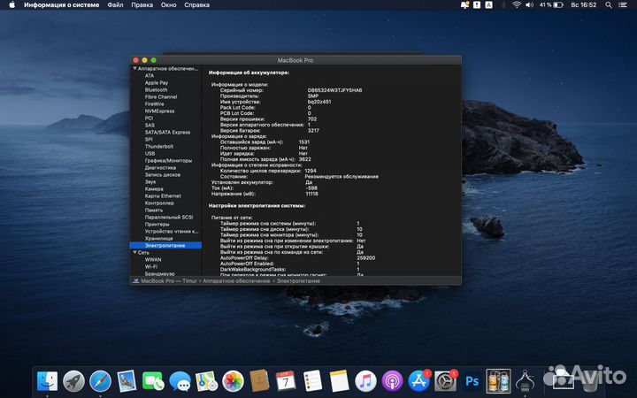637x398 pixels.
Task: Open Calendar icon showing 7
Action: click(x=286, y=381)
